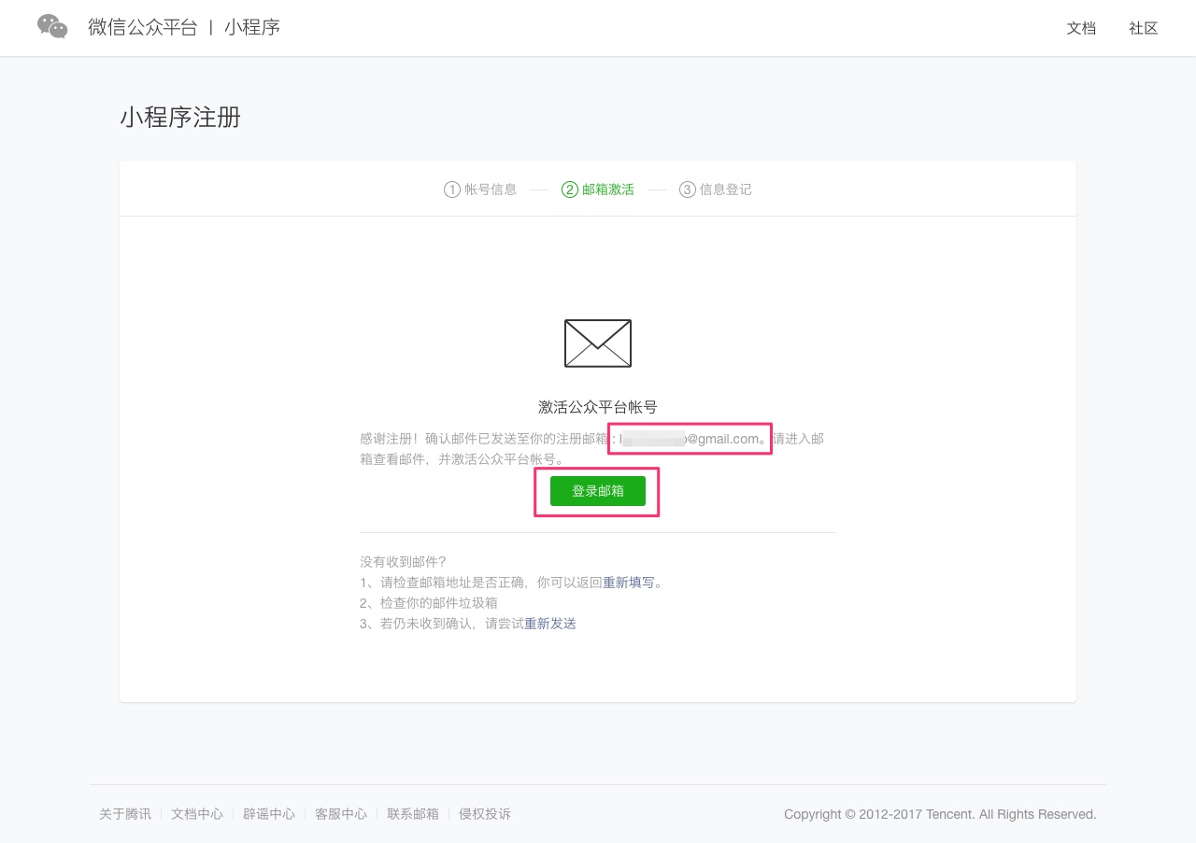Select step 1 帐号信息
Viewport: 1196px width, 843px height.
coord(480,190)
